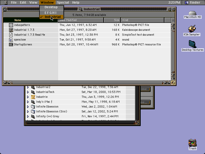Image resolution: width=205 pixels, height=154 pixels.
Task: Click the clock showing 2:23 PM
Action: pyautogui.click(x=174, y=3)
